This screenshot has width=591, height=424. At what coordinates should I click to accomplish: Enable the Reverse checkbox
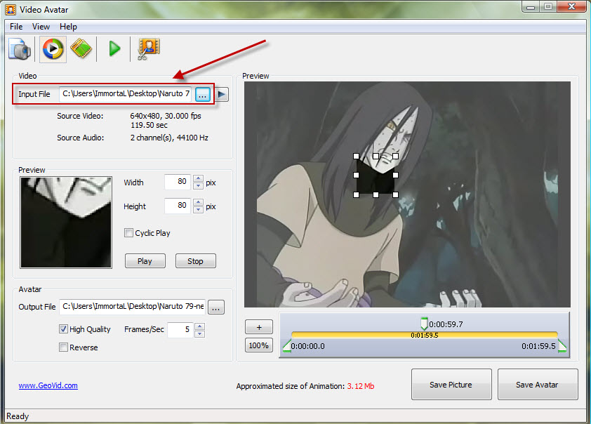[63, 347]
